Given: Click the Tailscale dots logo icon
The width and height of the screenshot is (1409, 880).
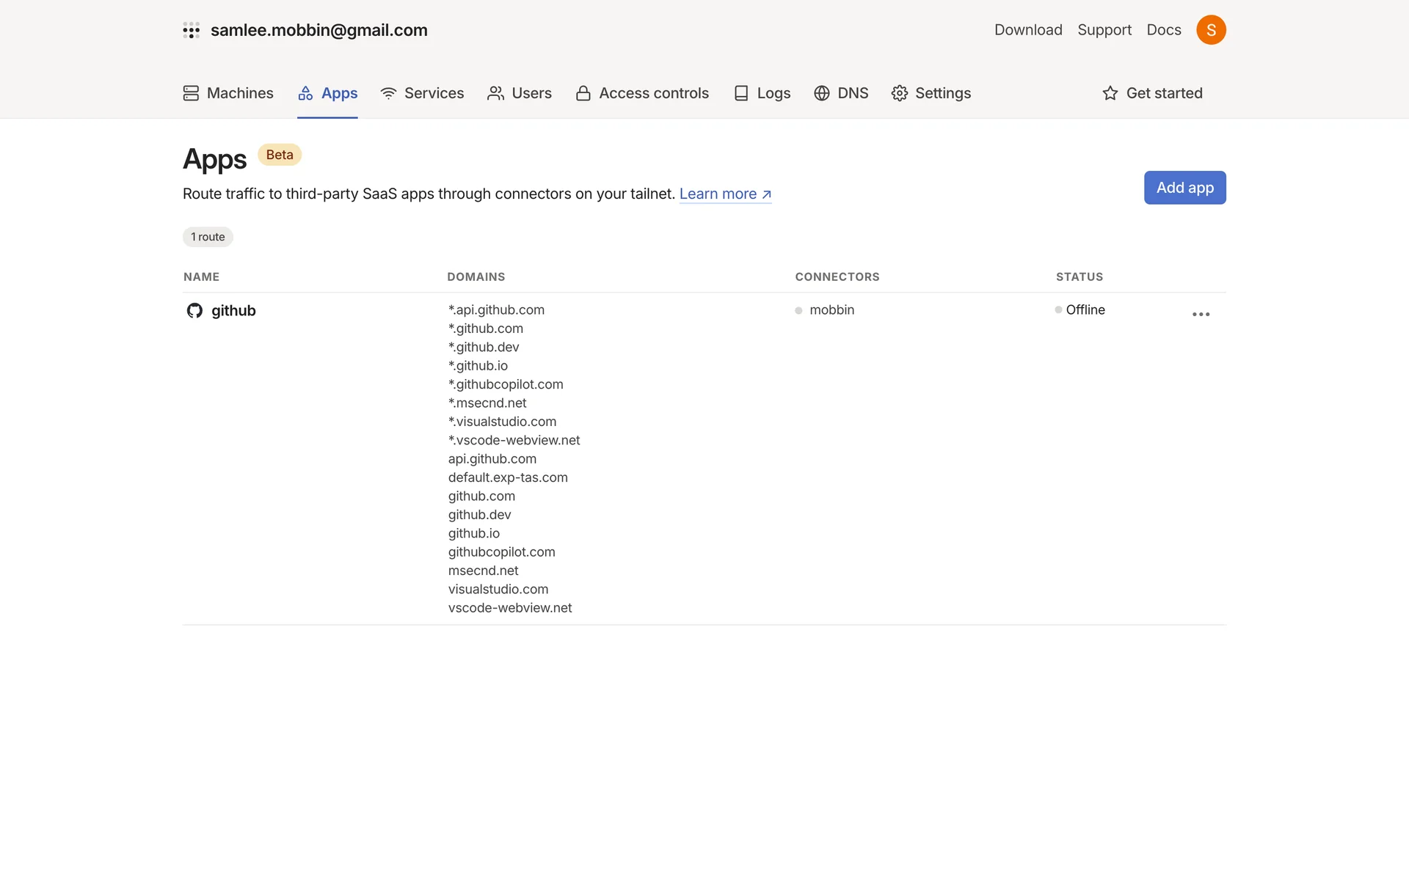Looking at the screenshot, I should point(191,30).
